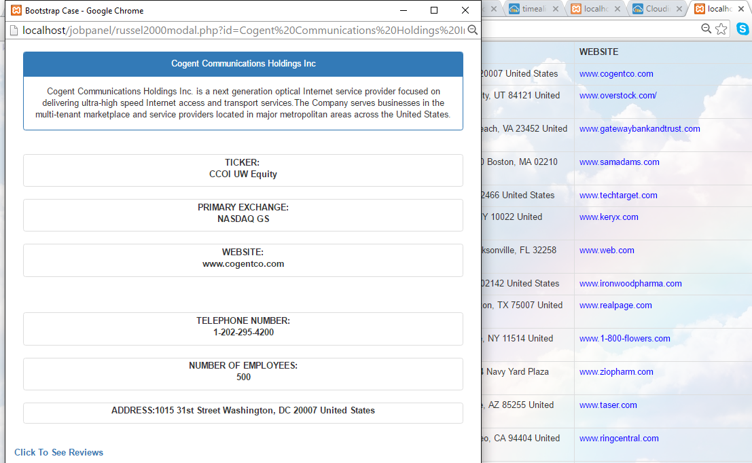
Task: Click the company description paragraph
Action: [x=243, y=103]
